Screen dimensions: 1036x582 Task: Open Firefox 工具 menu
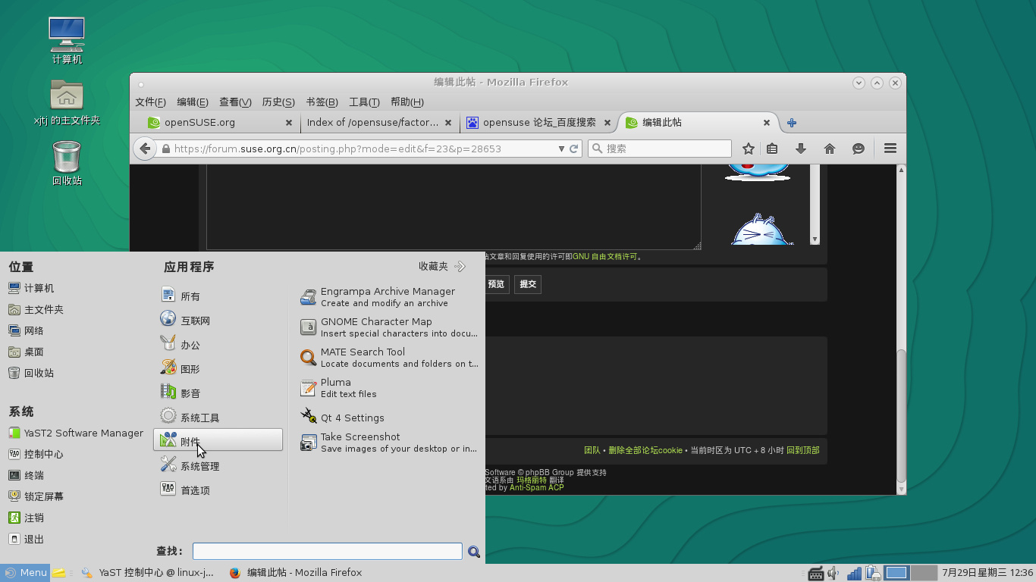coord(364,102)
